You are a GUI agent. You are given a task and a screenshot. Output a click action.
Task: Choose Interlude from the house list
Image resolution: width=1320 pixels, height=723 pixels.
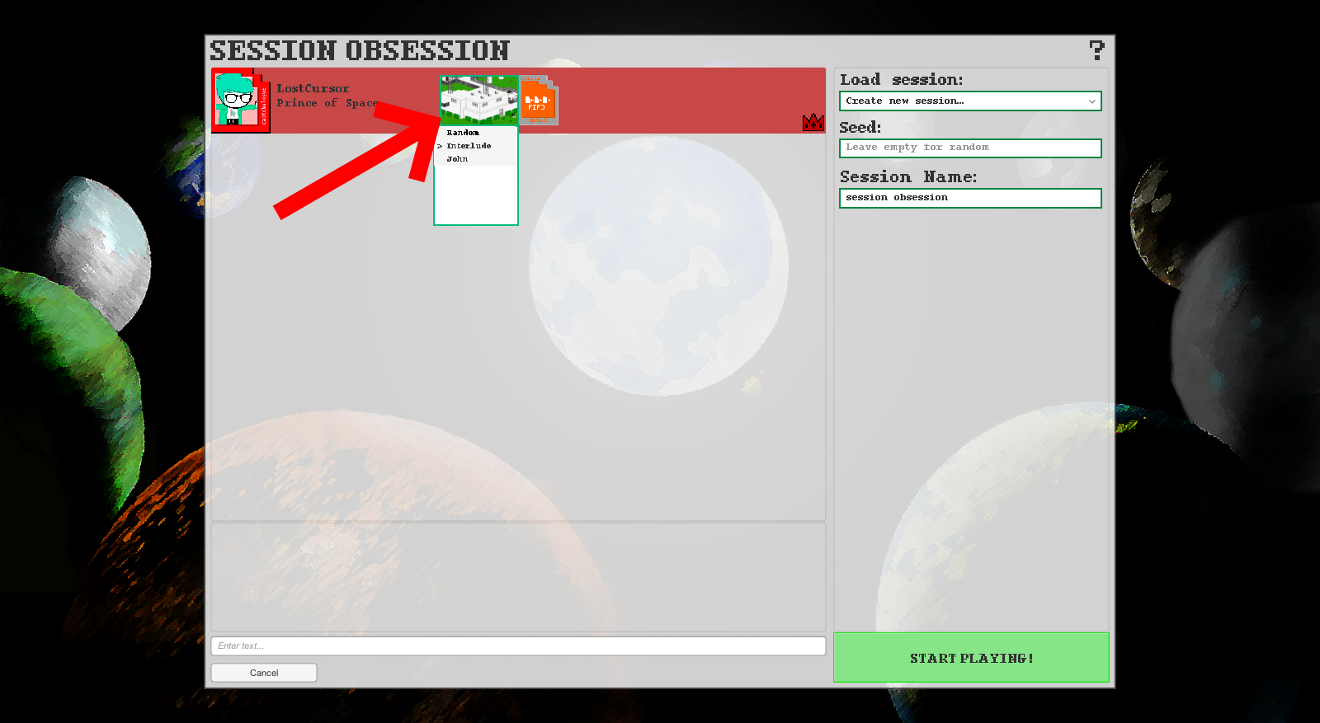coord(476,146)
